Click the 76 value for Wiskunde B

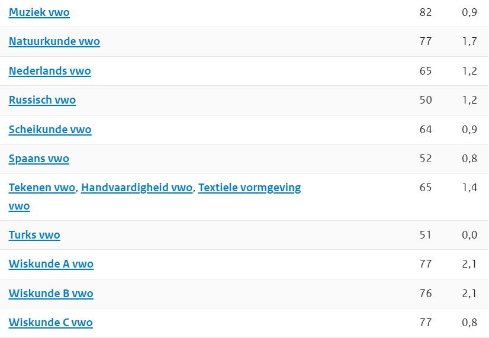pos(426,294)
